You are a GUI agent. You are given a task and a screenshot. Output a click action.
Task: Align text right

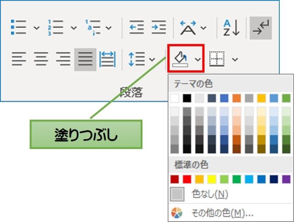point(63,59)
